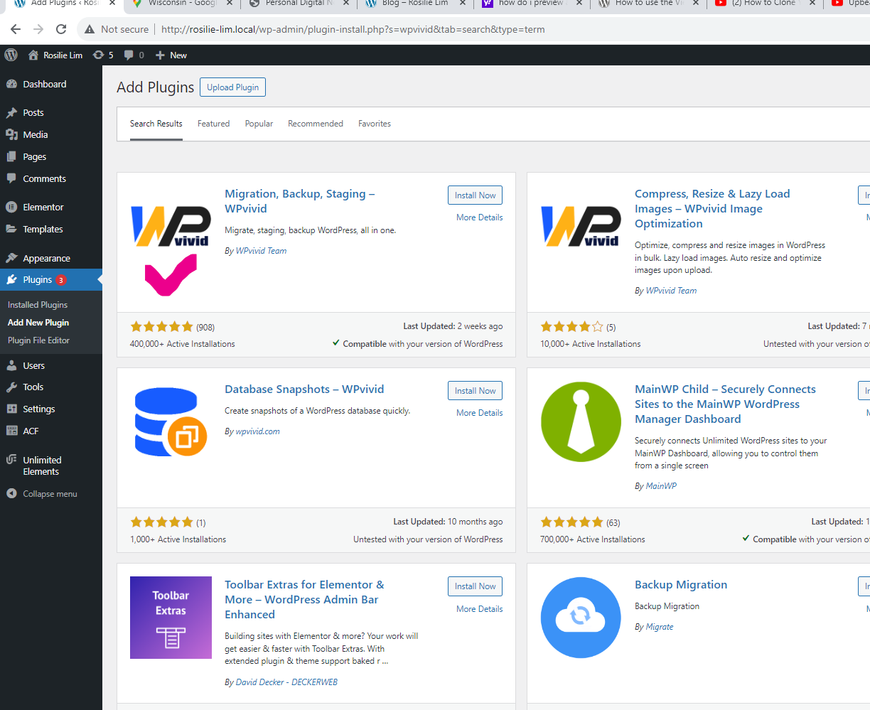Click the MainWP green tie thumbnail

[x=581, y=422]
